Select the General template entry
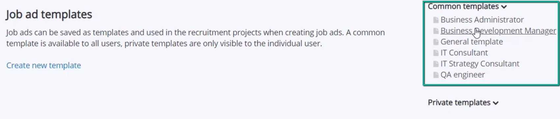 [471, 42]
